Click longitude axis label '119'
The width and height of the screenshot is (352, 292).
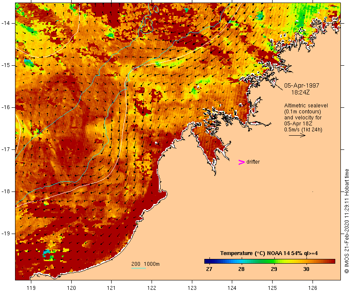coord(31,288)
